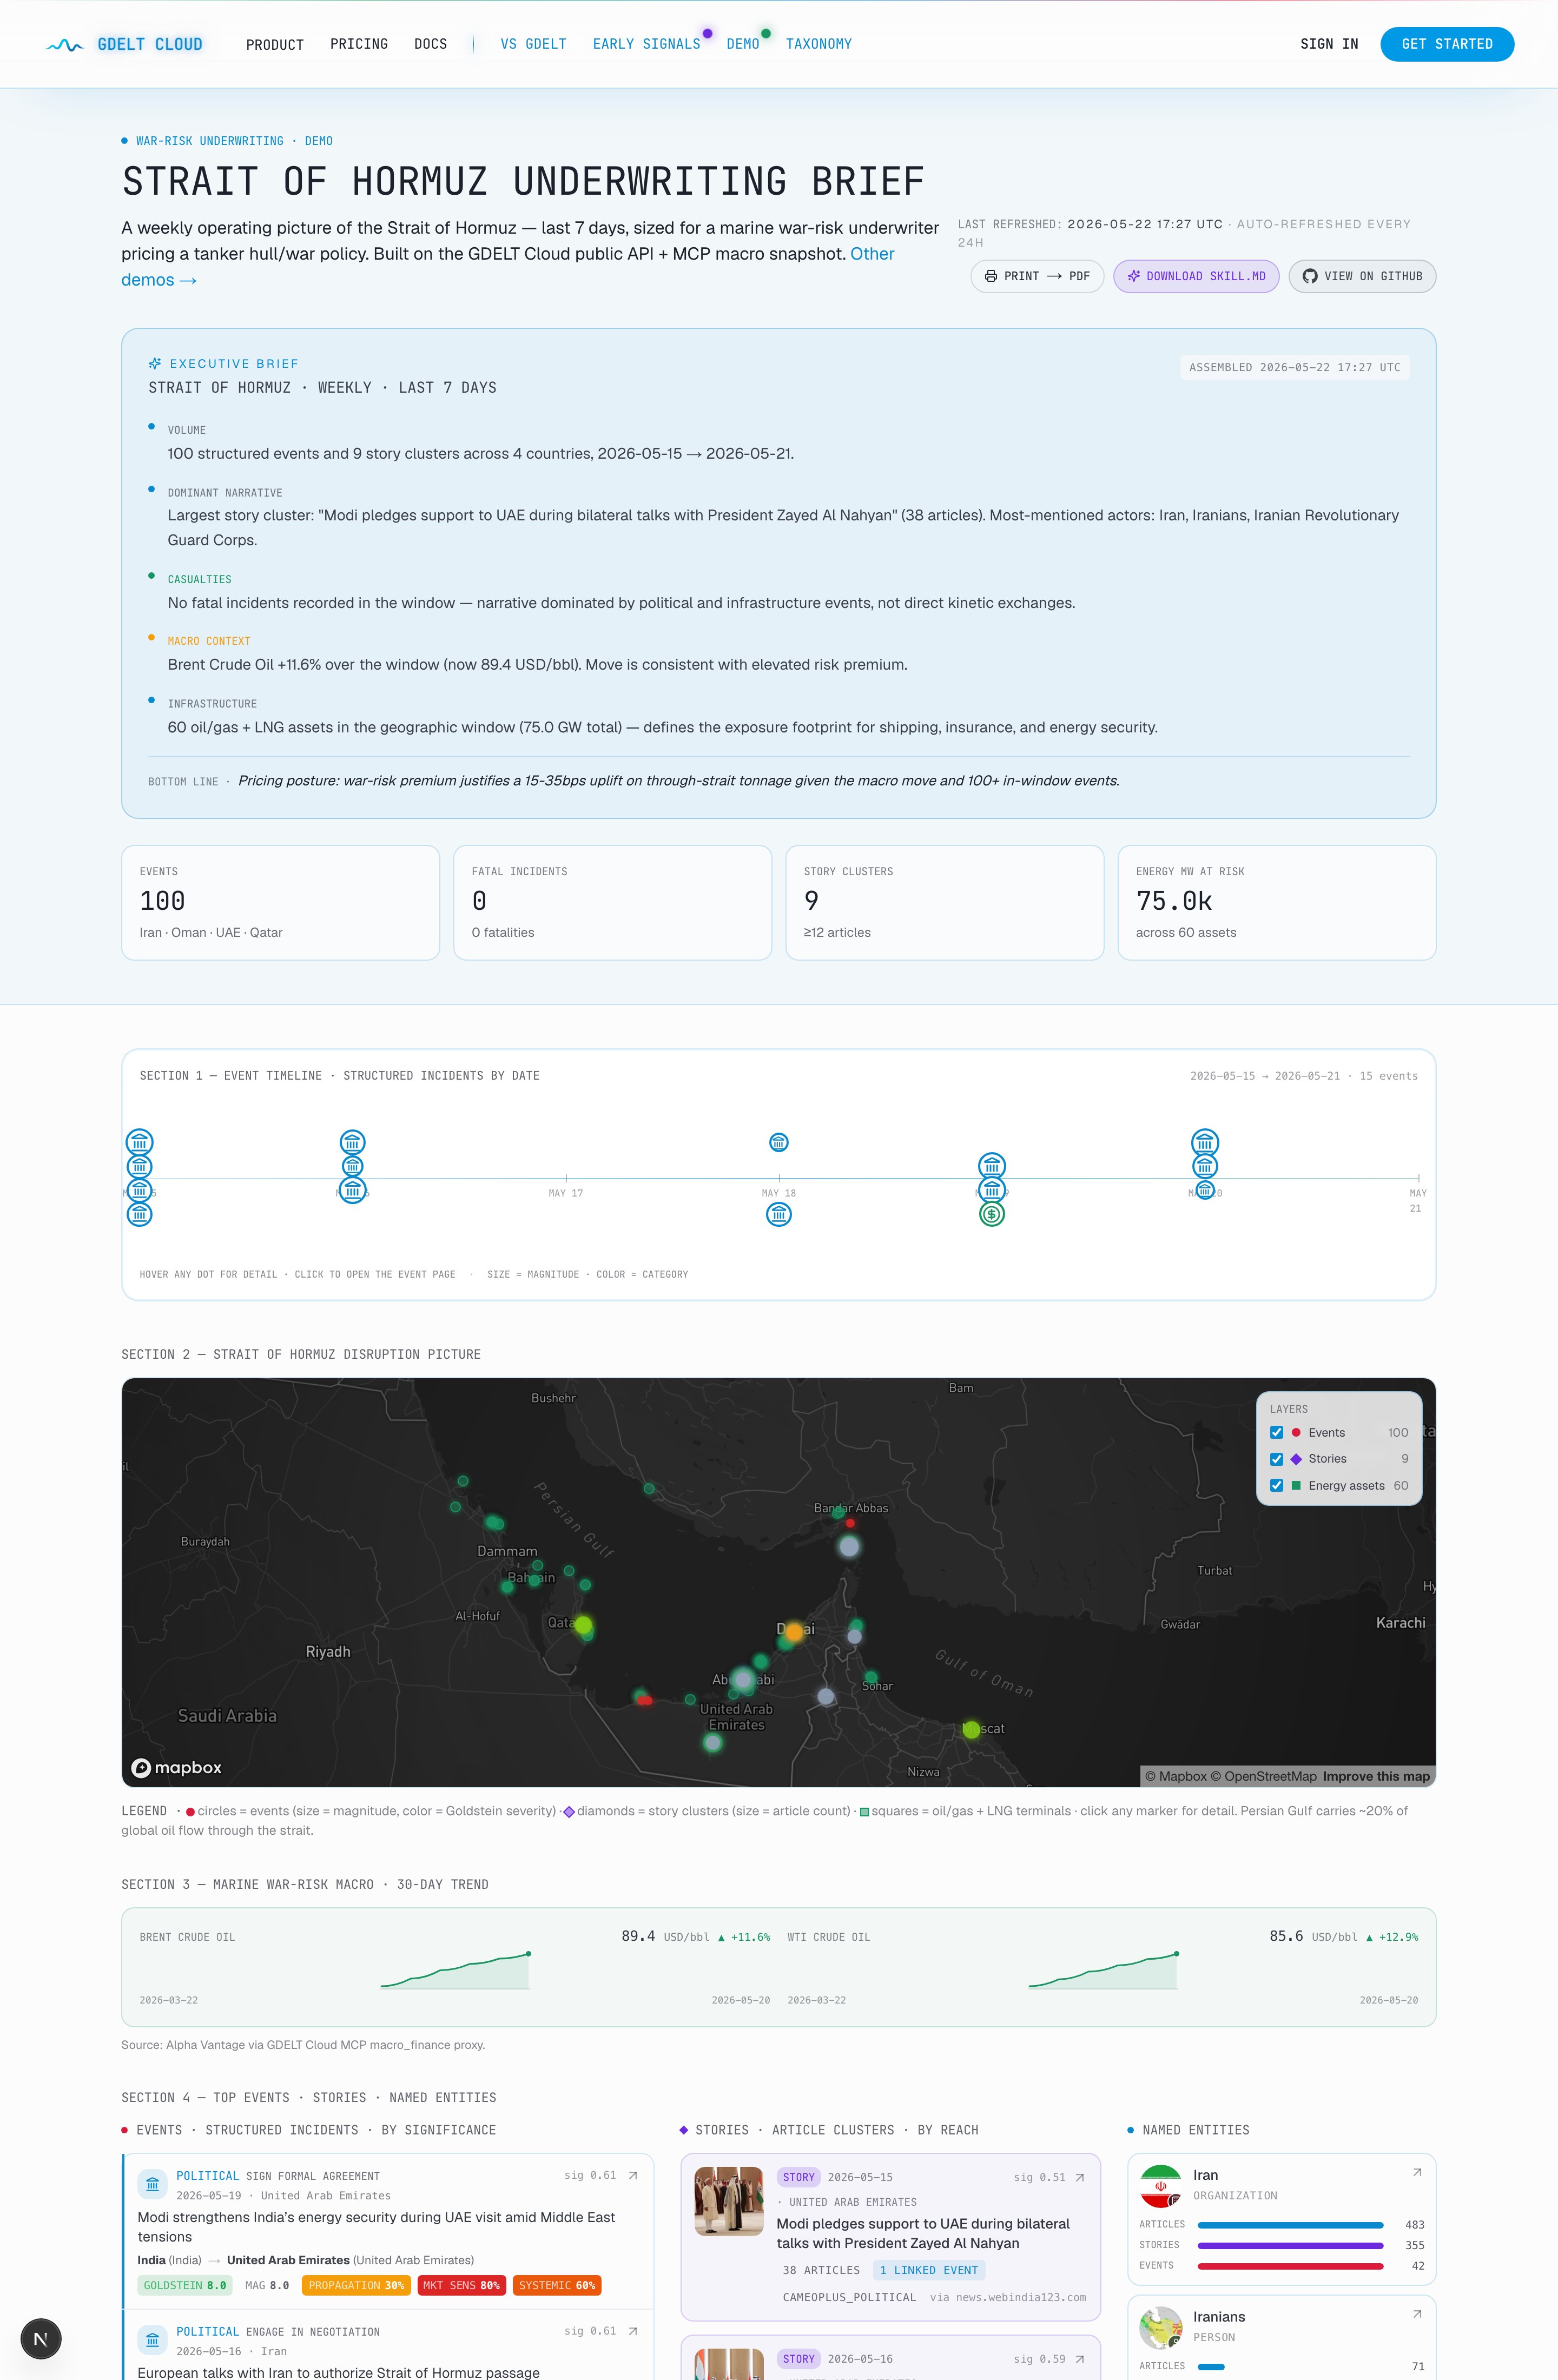
Task: Click the Fatal Incidents stat card
Action: (x=613, y=903)
